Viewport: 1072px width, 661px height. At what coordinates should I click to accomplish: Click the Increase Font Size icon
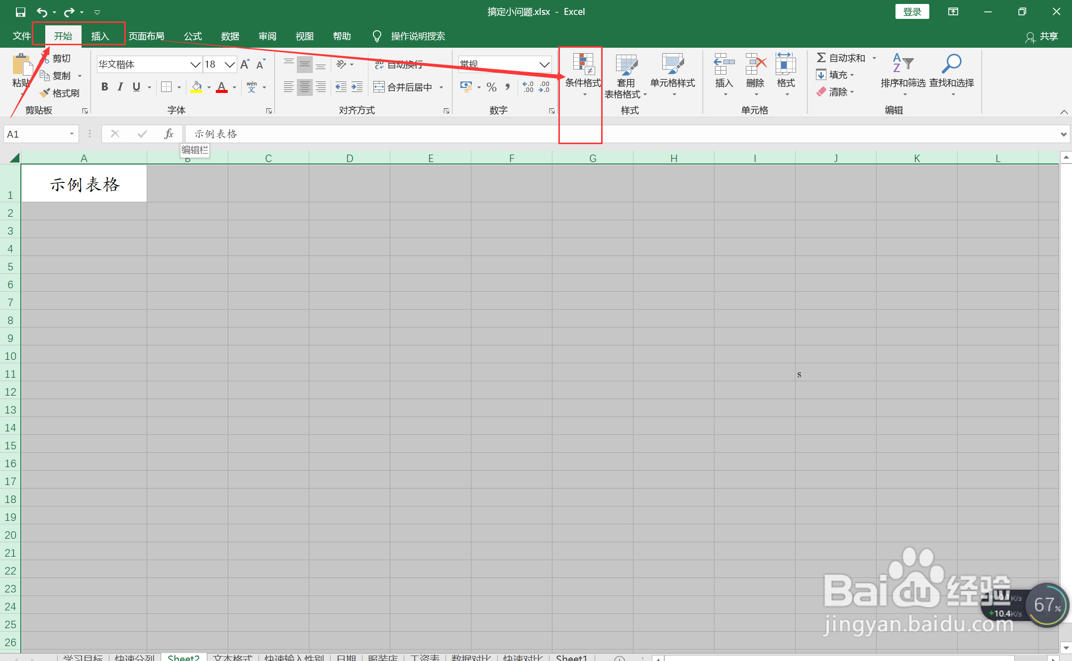tap(245, 65)
